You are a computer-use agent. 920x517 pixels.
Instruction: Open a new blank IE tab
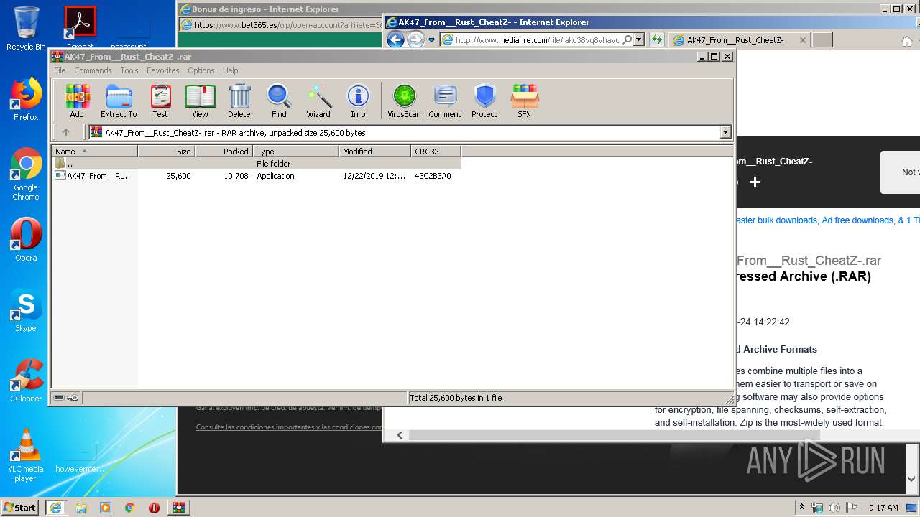(822, 40)
